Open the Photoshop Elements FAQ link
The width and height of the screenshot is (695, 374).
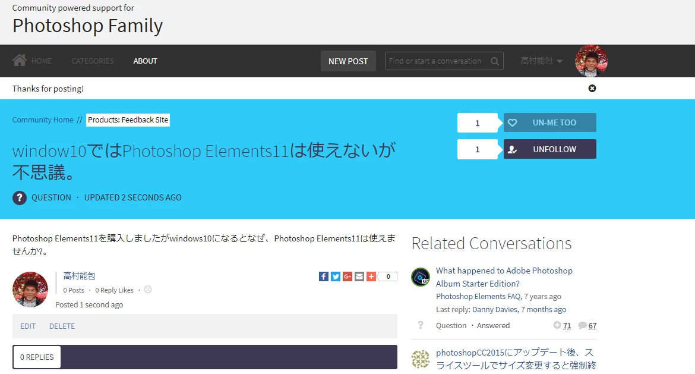tap(478, 296)
